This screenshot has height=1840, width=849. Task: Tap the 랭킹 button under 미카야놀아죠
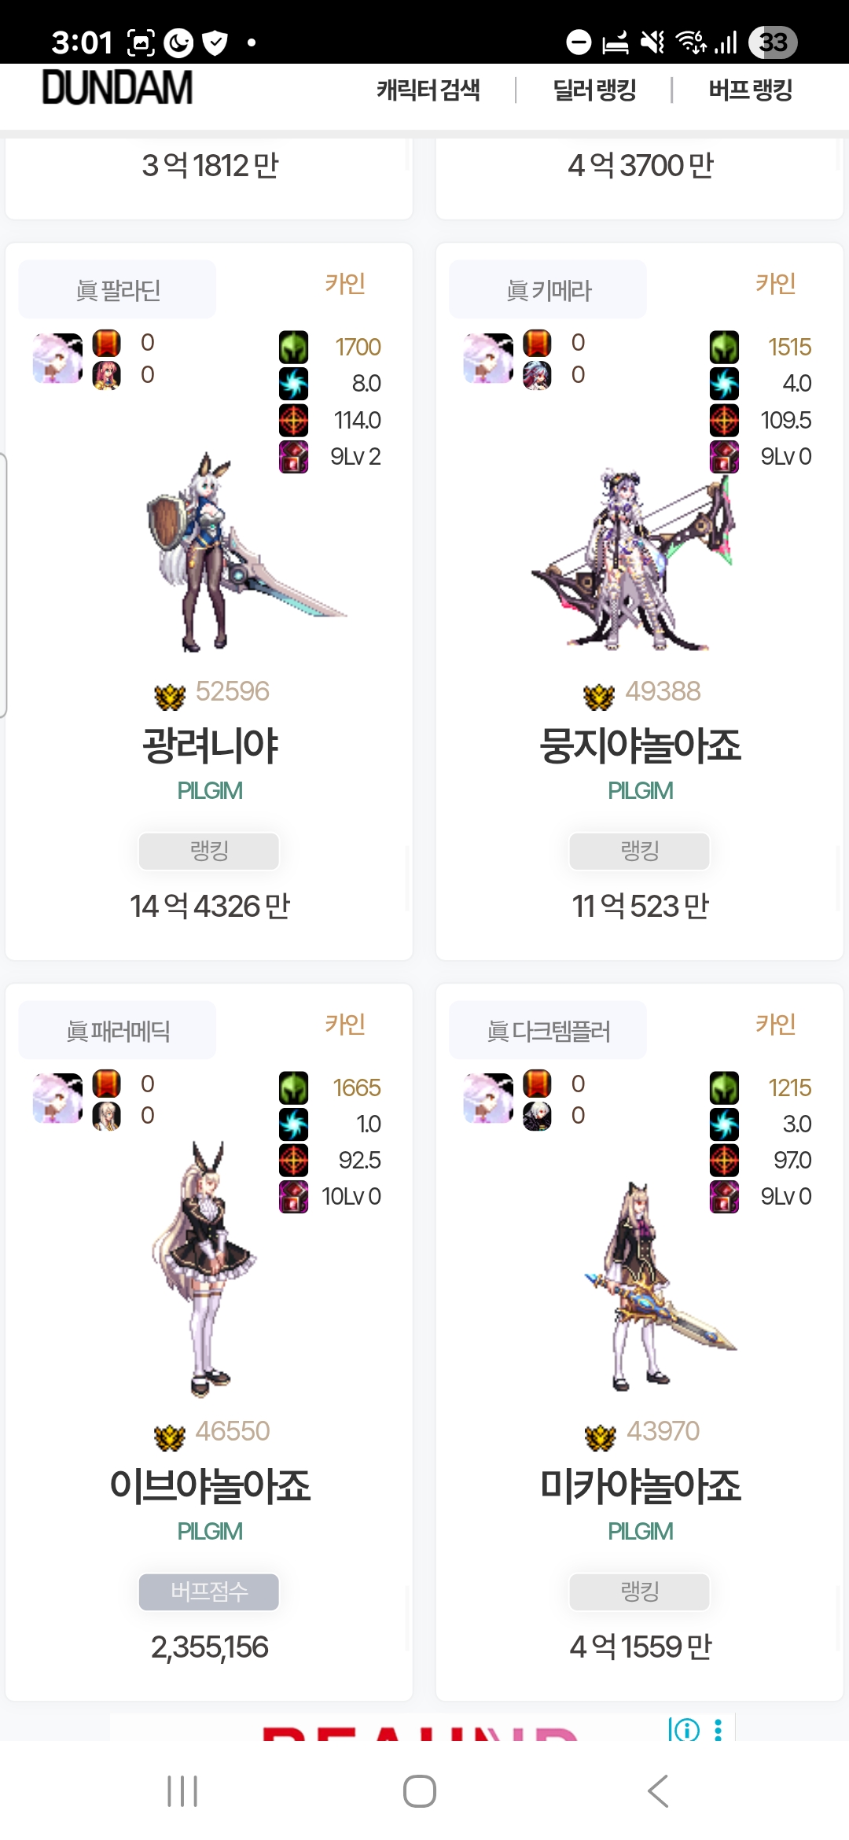[x=640, y=1592]
